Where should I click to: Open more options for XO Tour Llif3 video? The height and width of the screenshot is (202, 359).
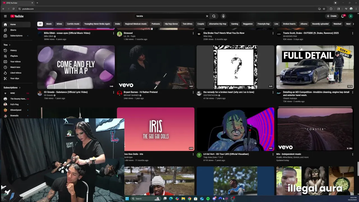click(273, 154)
